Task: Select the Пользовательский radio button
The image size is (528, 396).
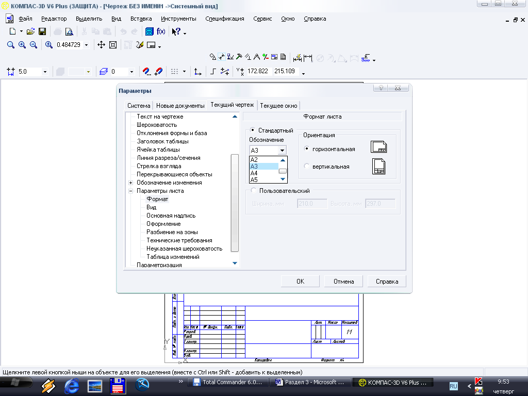Action: (254, 190)
